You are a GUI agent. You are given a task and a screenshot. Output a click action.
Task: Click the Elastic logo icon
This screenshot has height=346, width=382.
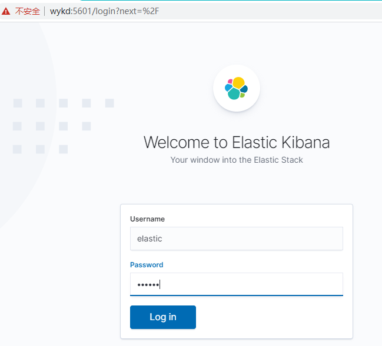tap(236, 88)
